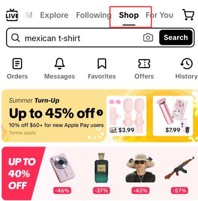
Task: Click the magnifying glass in the search bar
Action: coord(15,38)
